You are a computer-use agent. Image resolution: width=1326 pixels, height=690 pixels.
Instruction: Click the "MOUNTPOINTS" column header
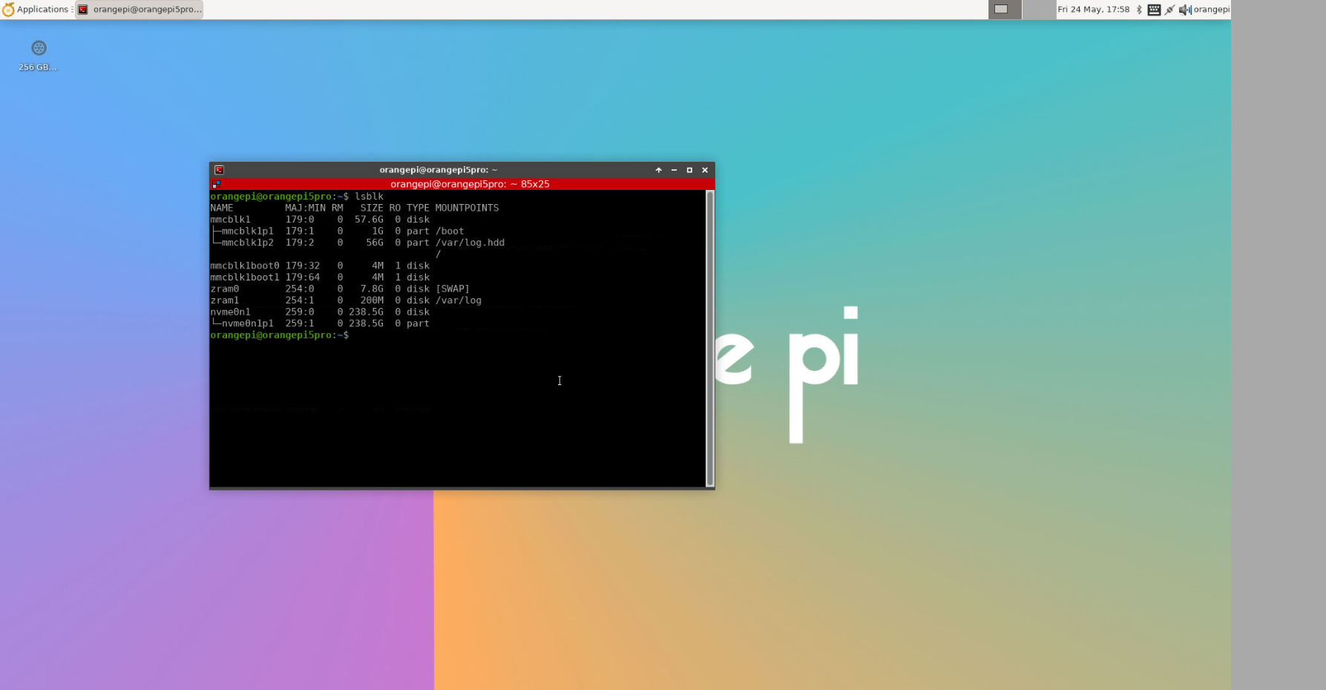tap(467, 208)
